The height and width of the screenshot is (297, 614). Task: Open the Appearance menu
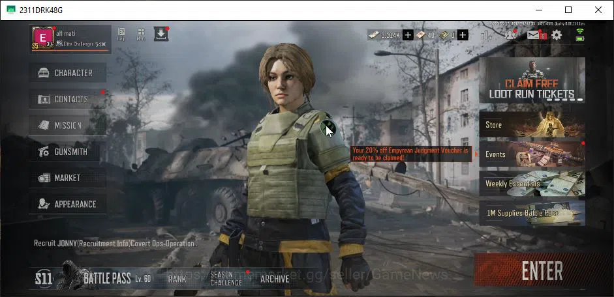[x=67, y=204]
